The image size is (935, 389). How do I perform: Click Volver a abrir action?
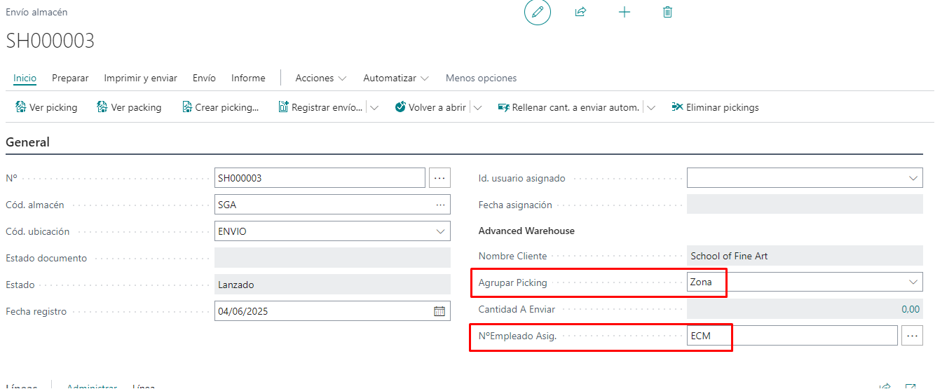point(430,107)
